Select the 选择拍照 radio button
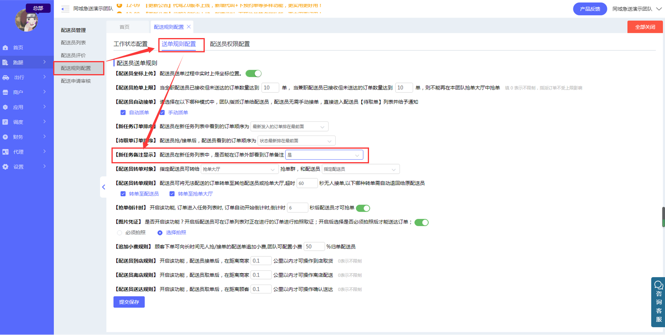Screen dimensions: 665x335 point(160,233)
